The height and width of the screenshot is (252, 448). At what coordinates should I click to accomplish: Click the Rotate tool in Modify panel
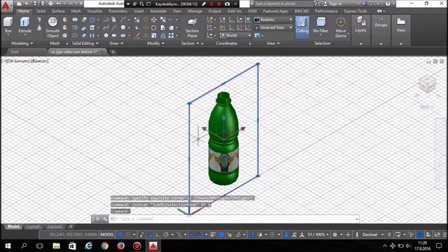tap(154, 28)
